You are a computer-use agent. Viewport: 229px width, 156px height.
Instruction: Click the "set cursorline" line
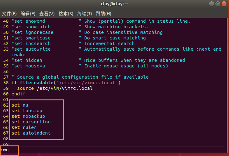coord(31,122)
